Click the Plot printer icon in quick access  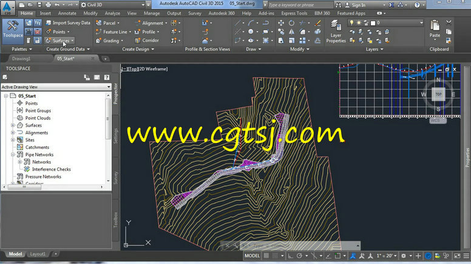click(x=48, y=5)
